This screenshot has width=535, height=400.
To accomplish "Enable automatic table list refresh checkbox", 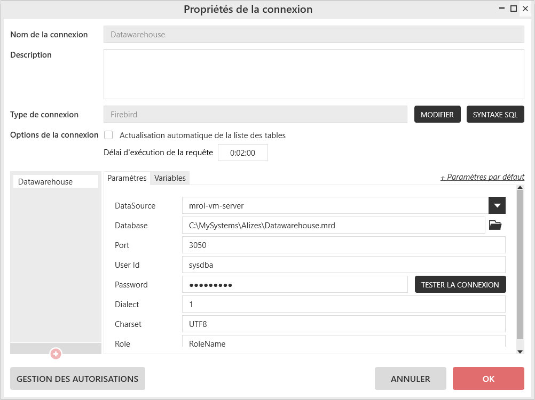I will click(x=108, y=135).
